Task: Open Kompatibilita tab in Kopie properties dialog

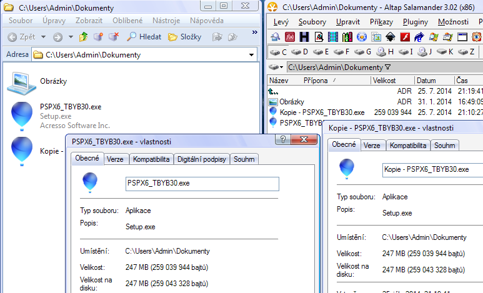Action: pos(408,146)
